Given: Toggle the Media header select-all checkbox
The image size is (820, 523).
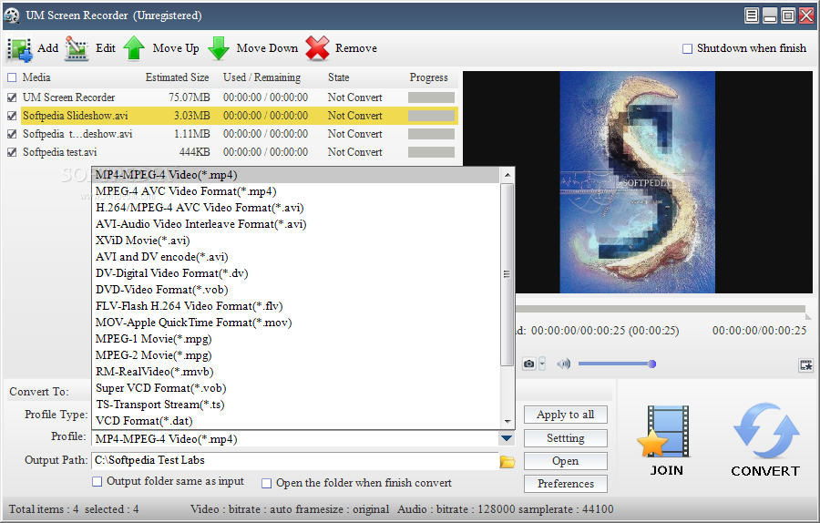Looking at the screenshot, I should 12,78.
